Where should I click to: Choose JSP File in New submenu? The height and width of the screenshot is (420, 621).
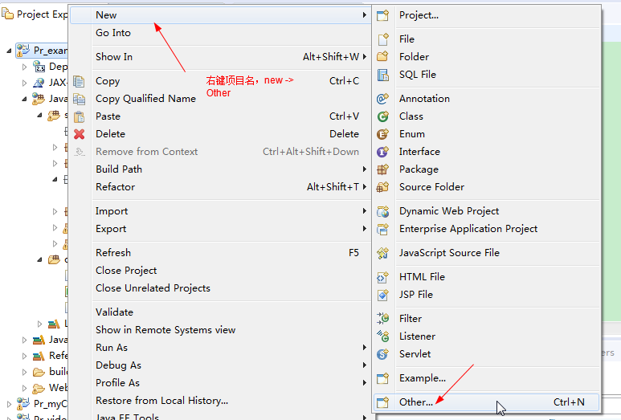(x=486, y=295)
